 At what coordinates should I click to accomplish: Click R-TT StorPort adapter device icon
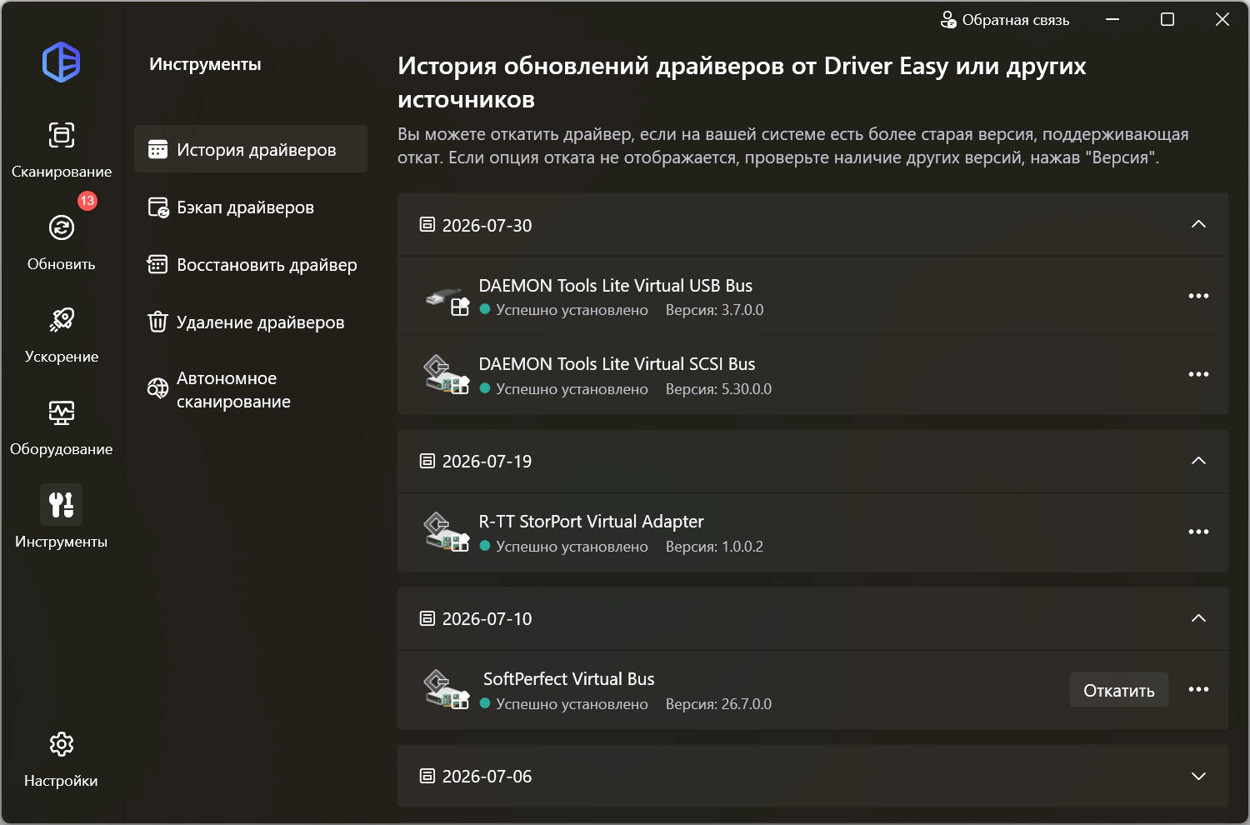pos(447,532)
